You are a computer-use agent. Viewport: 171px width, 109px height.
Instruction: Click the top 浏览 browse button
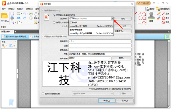[x=123, y=19]
